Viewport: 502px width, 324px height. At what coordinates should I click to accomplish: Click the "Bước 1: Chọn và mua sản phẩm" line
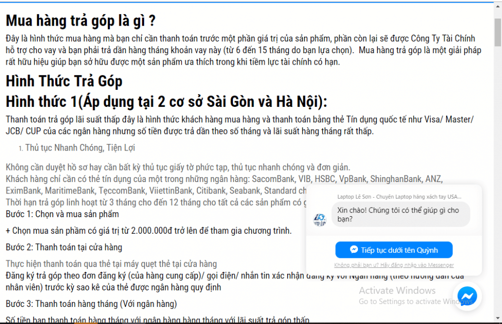(x=62, y=214)
